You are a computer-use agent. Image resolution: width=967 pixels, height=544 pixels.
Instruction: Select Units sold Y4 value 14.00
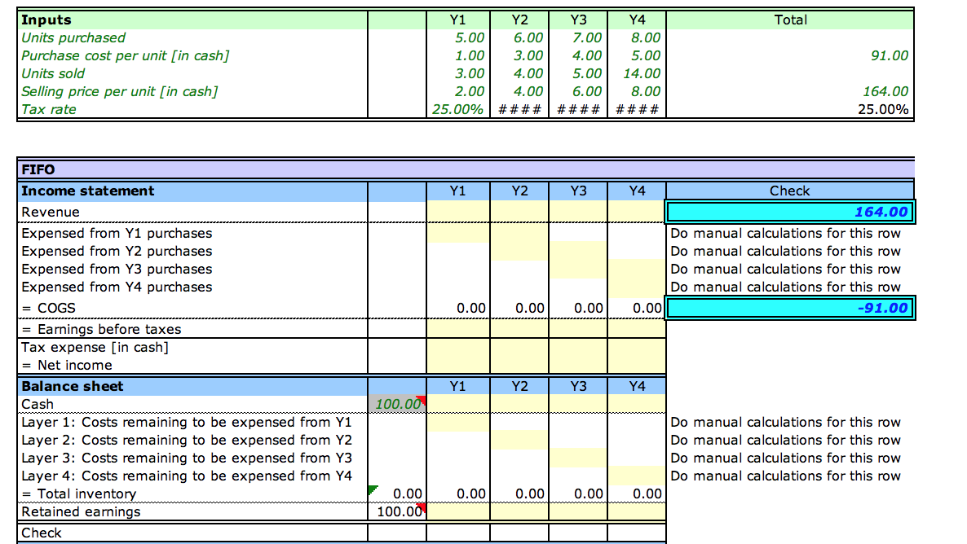coord(638,73)
